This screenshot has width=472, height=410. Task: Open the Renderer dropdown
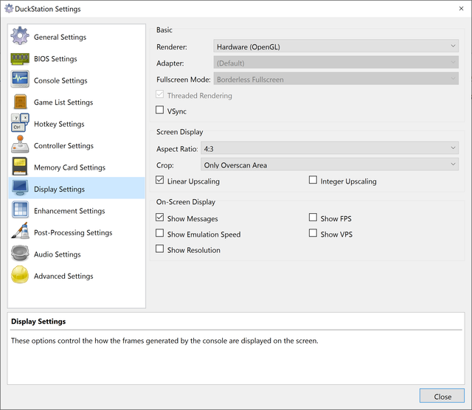336,46
